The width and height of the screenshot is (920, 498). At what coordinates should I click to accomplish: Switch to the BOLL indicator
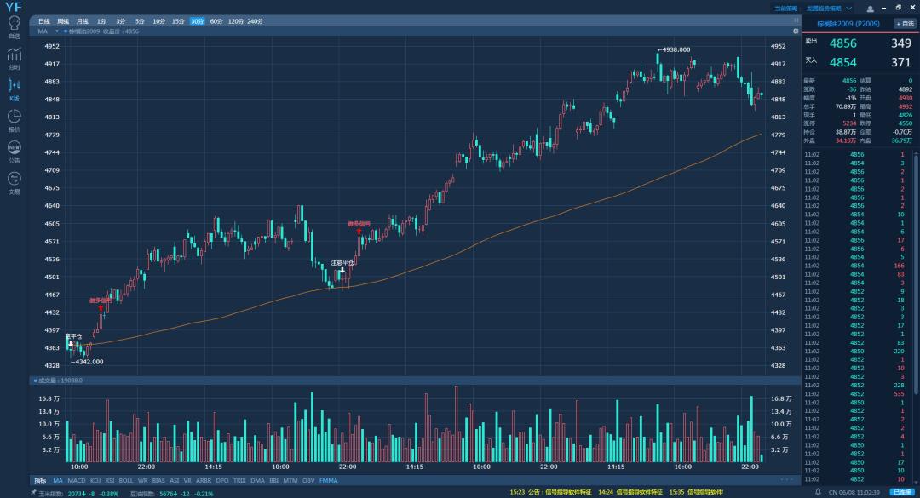pyautogui.click(x=125, y=480)
